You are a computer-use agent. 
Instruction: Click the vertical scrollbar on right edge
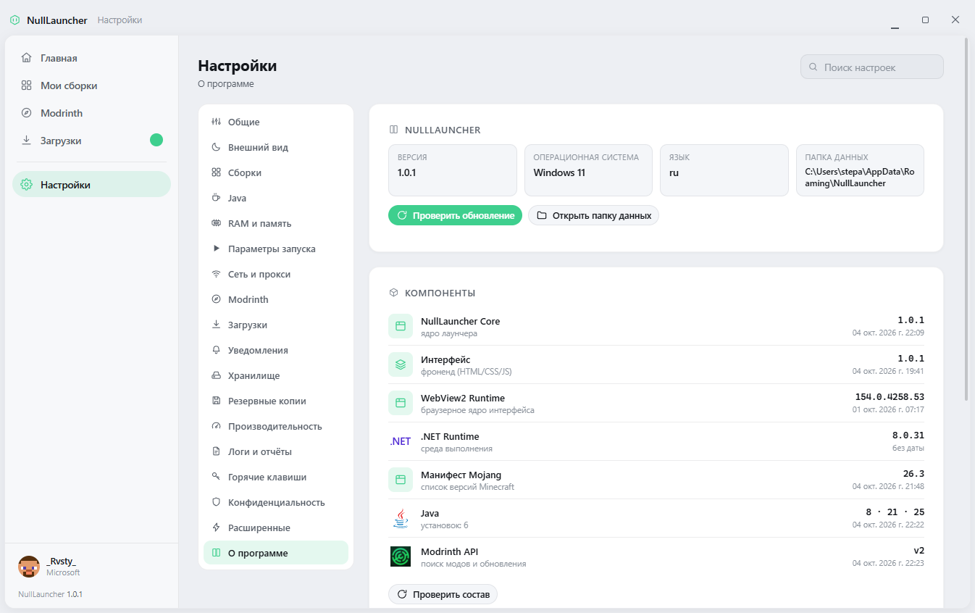tap(966, 217)
